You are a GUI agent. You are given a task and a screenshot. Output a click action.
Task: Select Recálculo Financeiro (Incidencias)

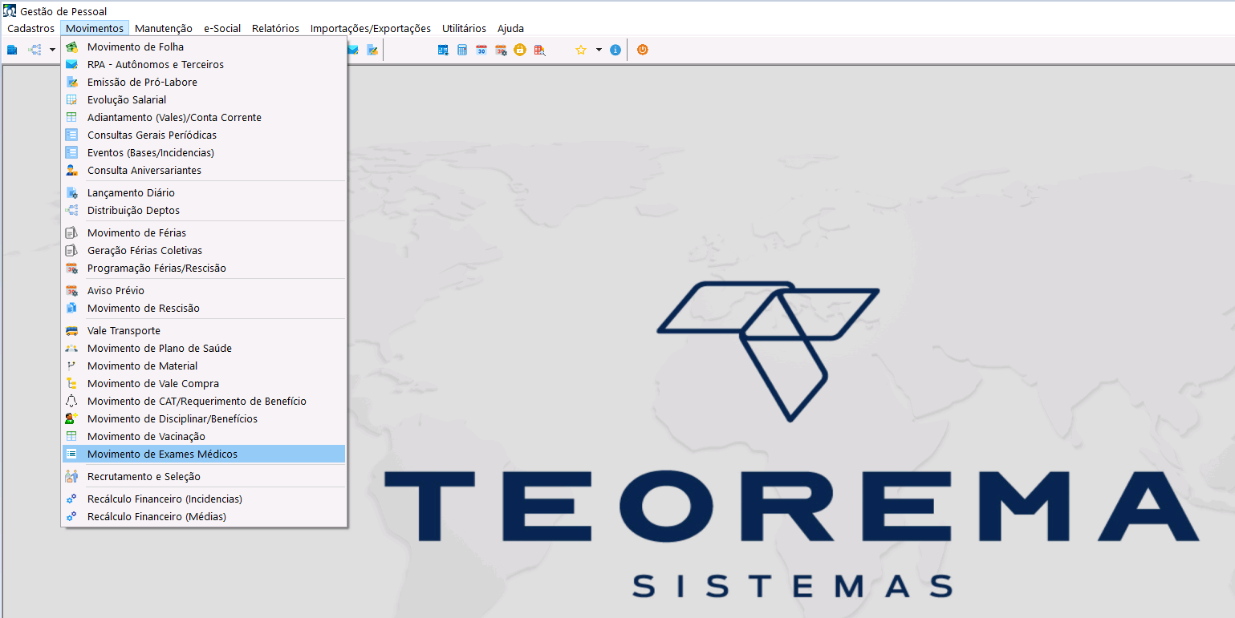(x=204, y=499)
